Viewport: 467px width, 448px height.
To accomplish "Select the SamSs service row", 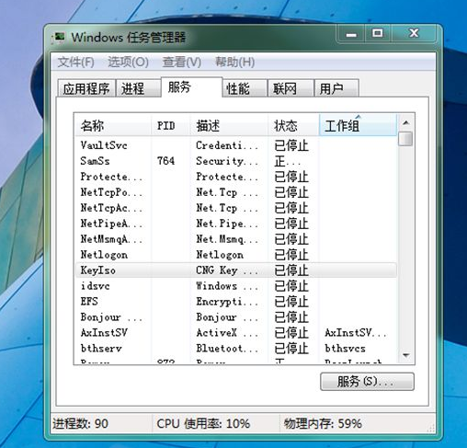I will (236, 161).
